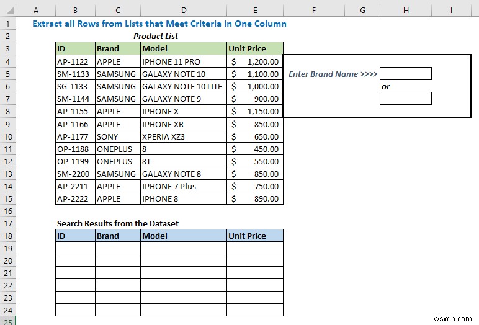Image resolution: width=479 pixels, height=325 pixels.
Task: Click the 'Brand' header in Product List table
Action: tap(118, 48)
